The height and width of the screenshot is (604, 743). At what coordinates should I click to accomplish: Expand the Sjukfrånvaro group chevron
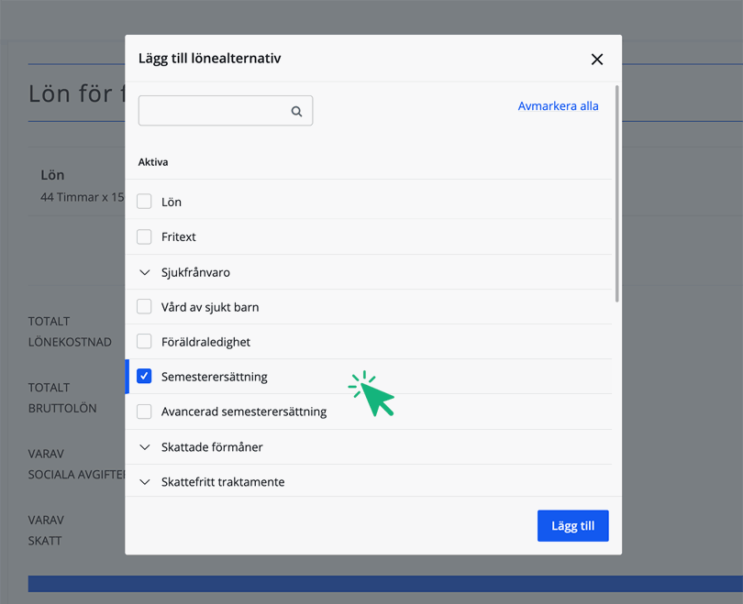[x=145, y=272]
